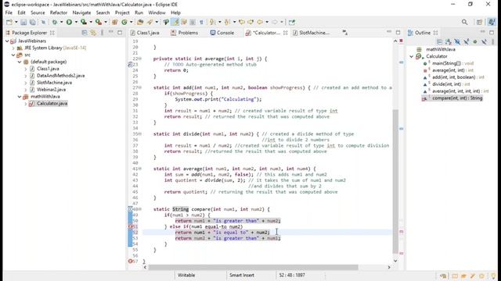Click the quick-fix marker on line 23
This screenshot has height=281, width=501.
click(x=130, y=64)
